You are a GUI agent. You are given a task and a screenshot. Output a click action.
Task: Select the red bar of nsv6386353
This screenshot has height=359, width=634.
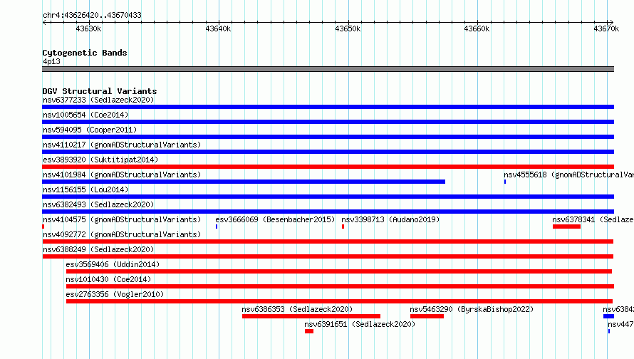tap(311, 316)
